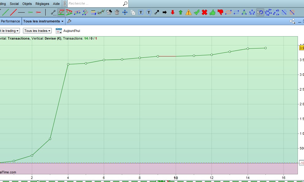
Task: Insert a green thumbs up symbol
Action: point(212,13)
